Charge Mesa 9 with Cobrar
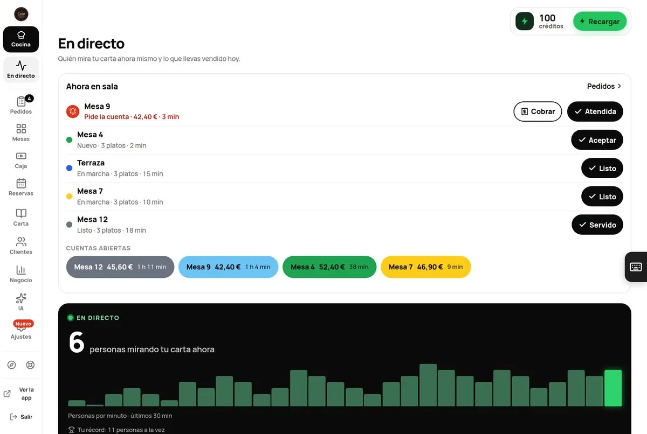Image resolution: width=647 pixels, height=434 pixels. pos(538,111)
